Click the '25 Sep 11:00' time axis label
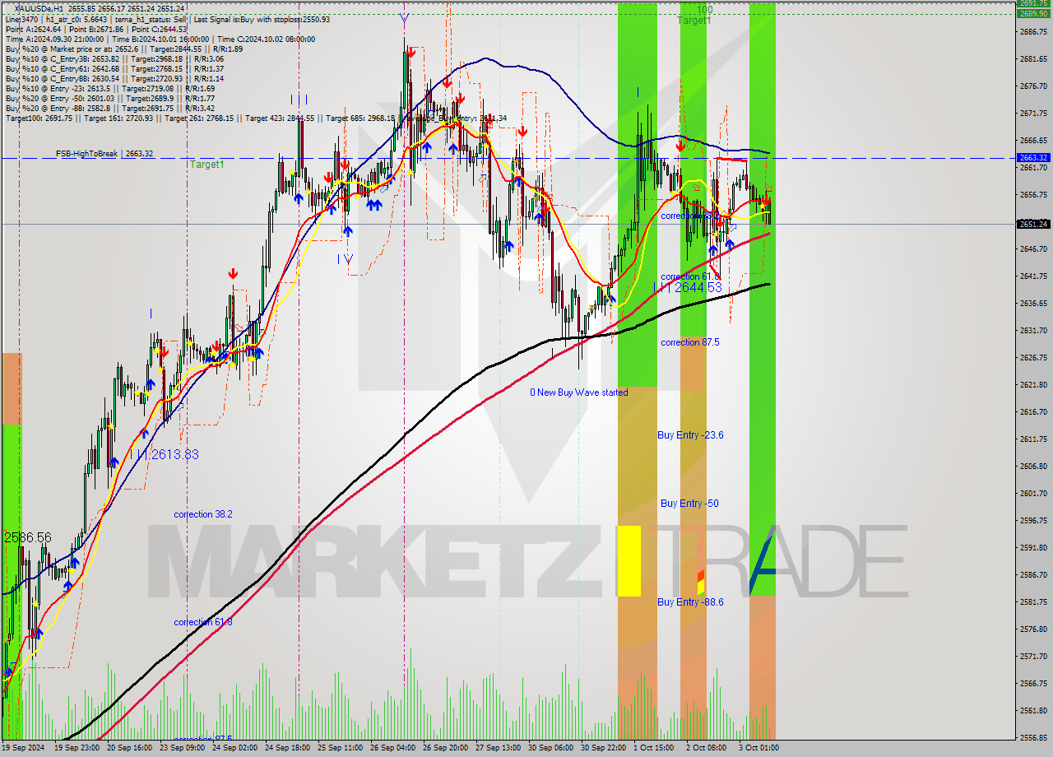 [x=340, y=748]
